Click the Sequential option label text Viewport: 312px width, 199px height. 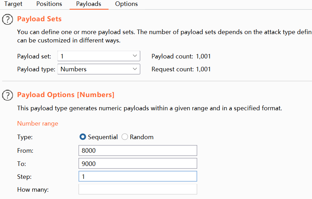[x=103, y=137]
